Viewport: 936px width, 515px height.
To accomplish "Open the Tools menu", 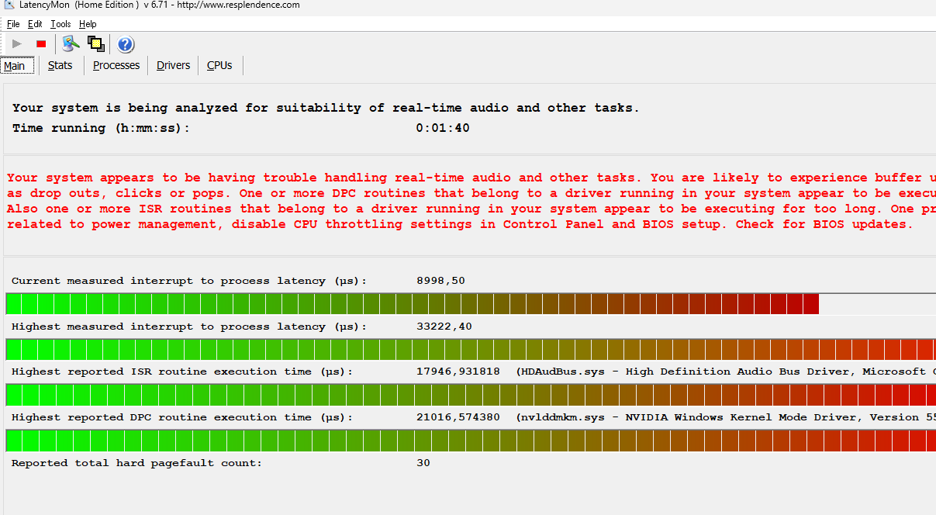I will 60,24.
